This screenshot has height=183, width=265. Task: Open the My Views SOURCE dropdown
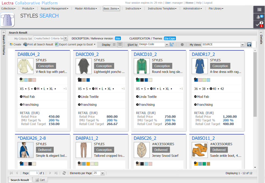coord(242,45)
